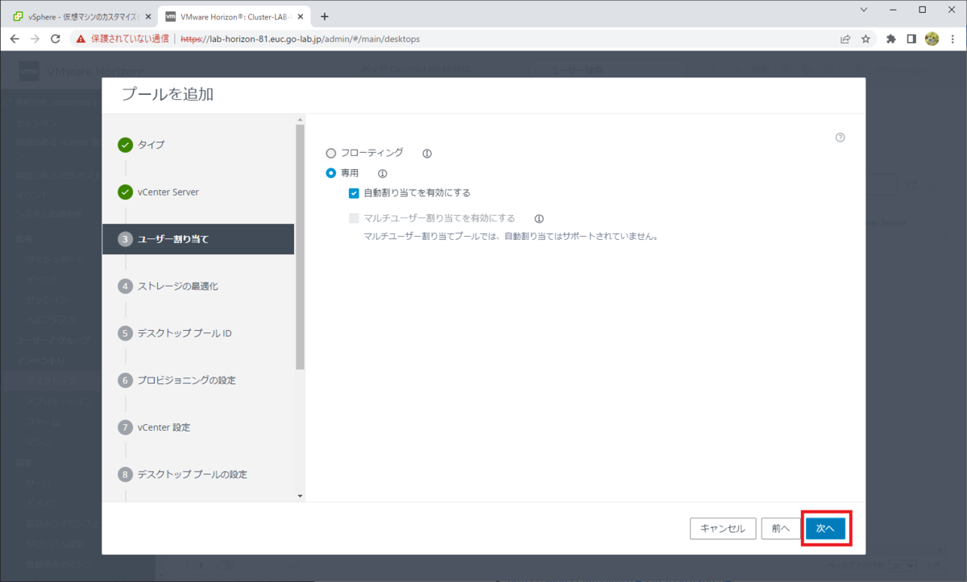
Task: Click the share page icon
Action: 845,39
